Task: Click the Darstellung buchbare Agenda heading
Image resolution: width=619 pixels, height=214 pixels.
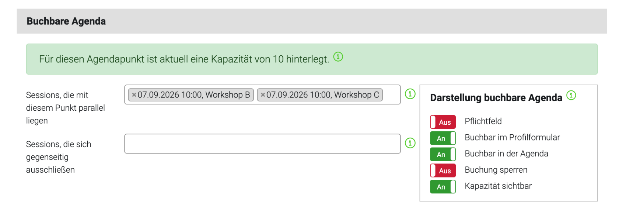Action: [496, 98]
